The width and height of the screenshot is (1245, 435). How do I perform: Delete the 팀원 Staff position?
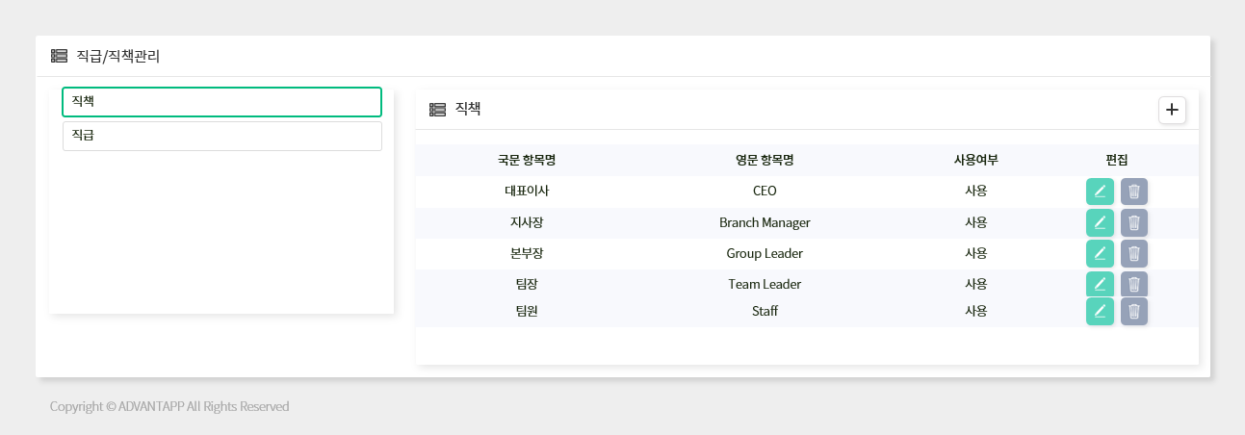pyautogui.click(x=1134, y=311)
